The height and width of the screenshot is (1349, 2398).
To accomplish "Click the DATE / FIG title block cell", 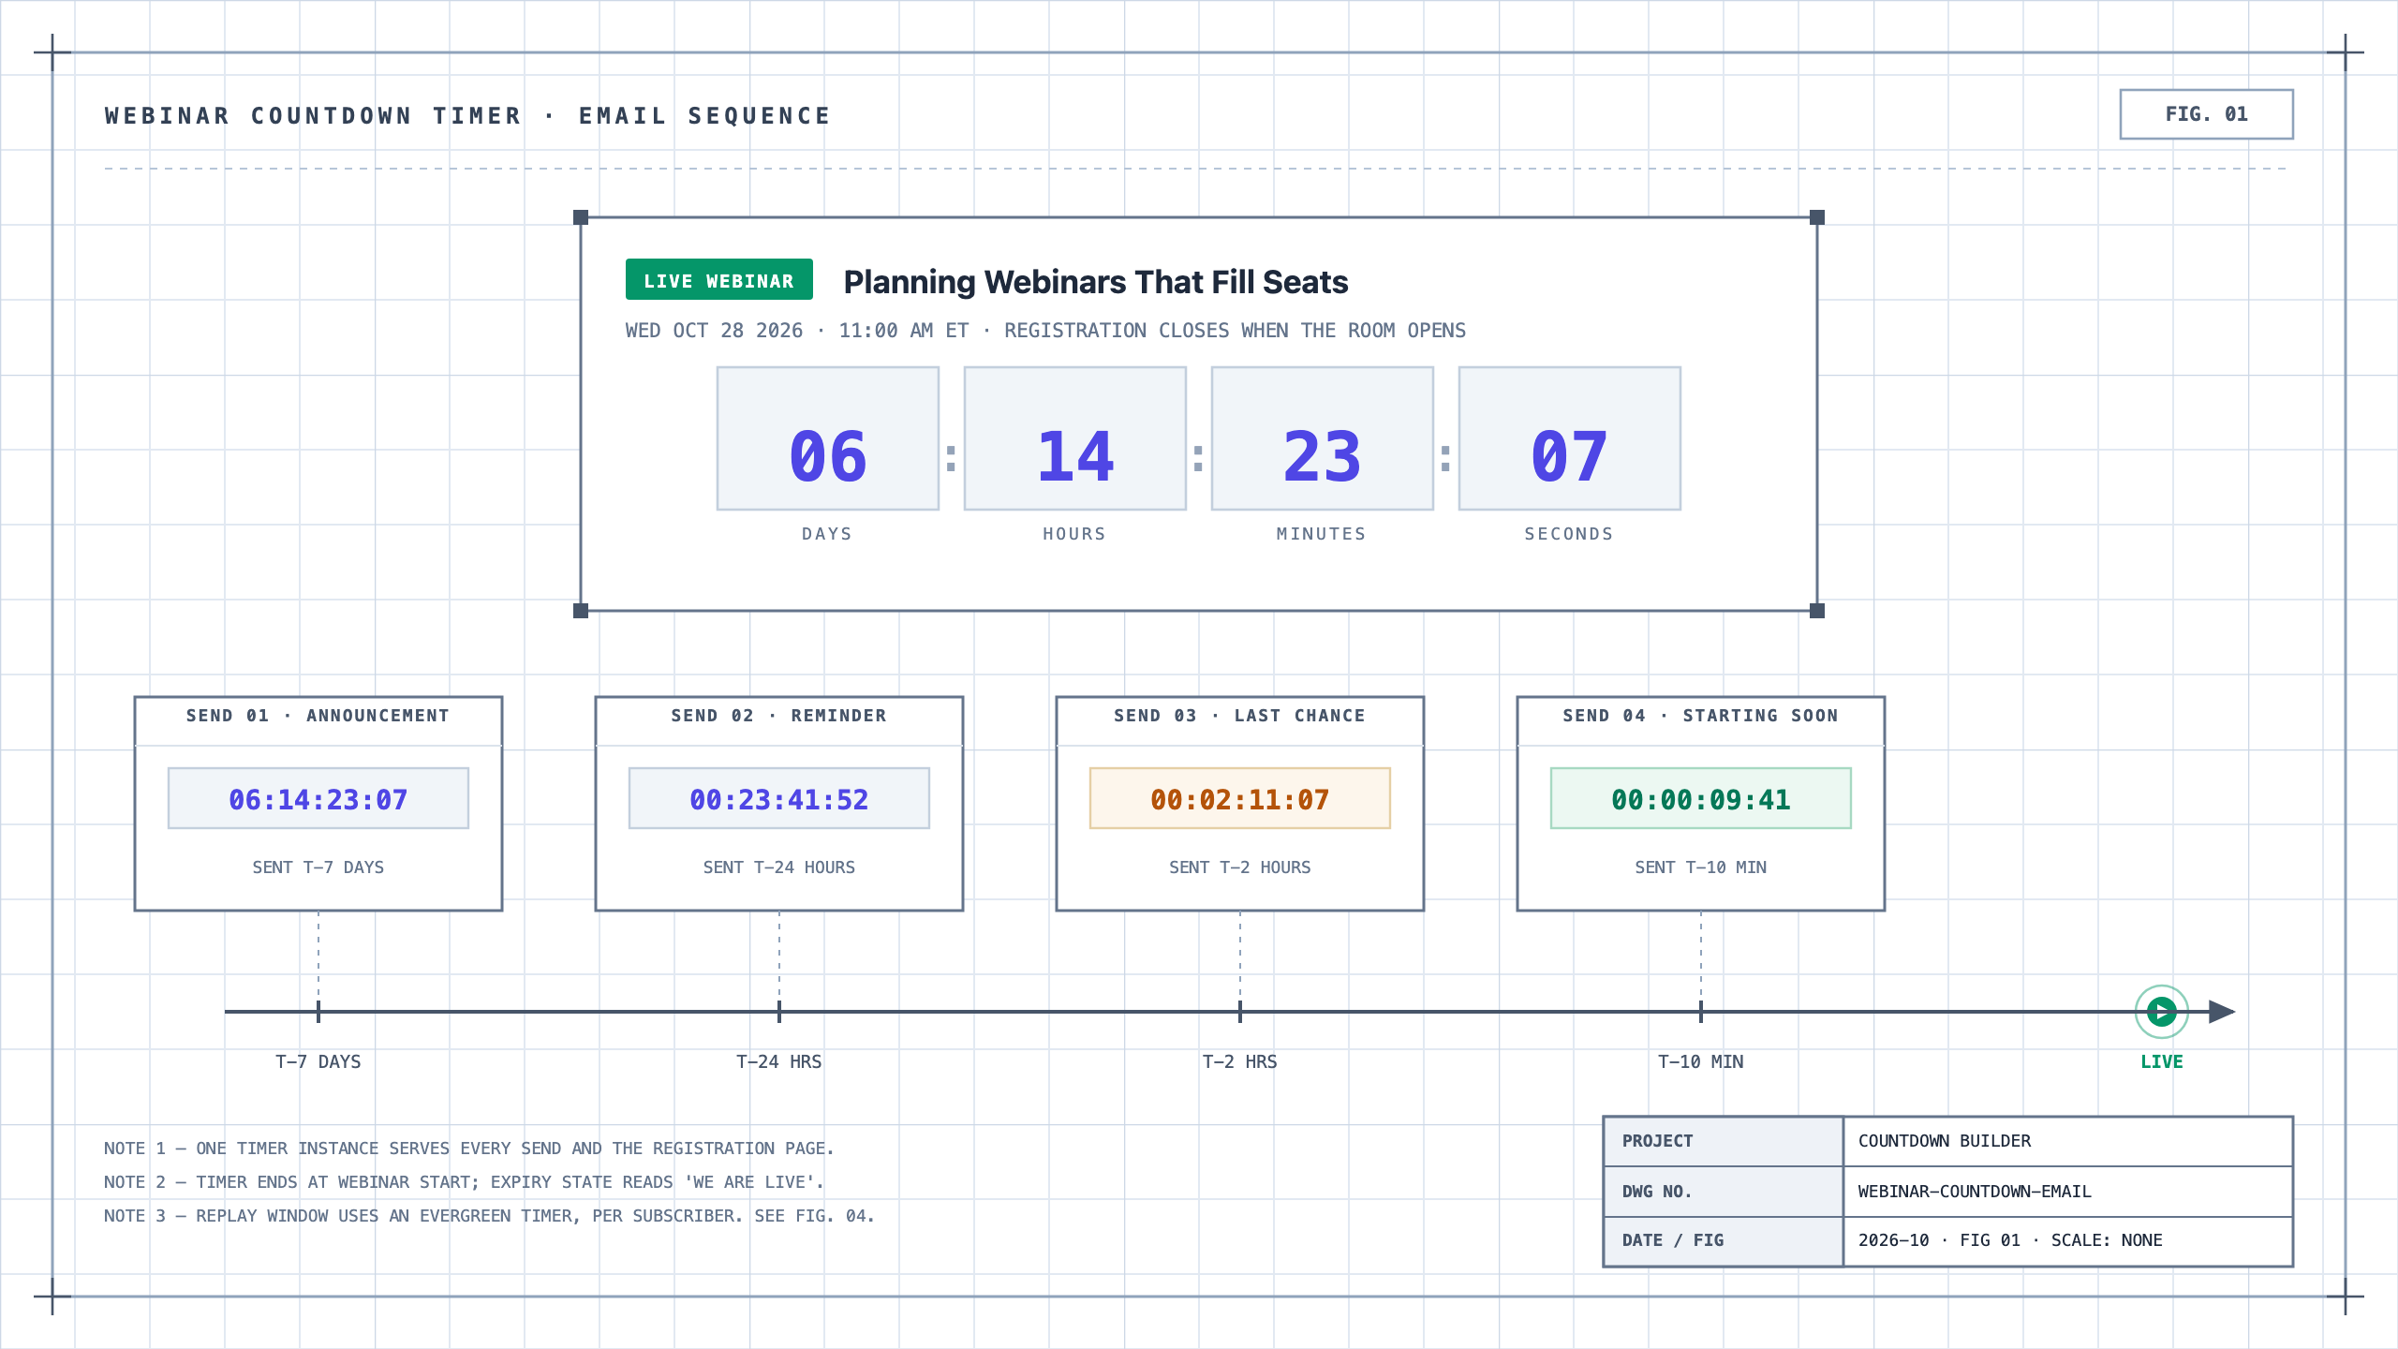I will point(1724,1241).
